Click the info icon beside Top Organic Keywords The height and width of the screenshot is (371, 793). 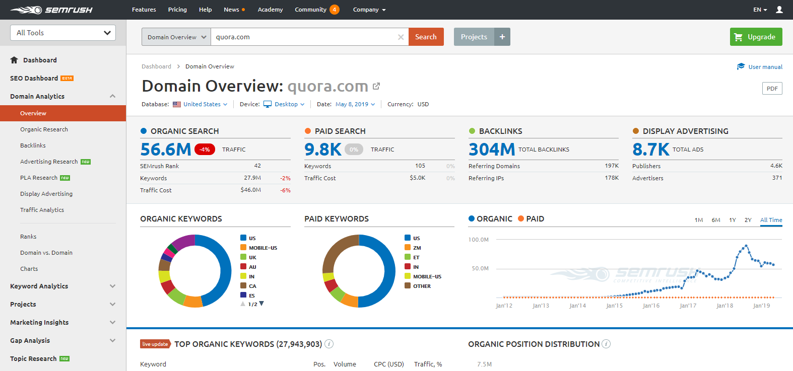(329, 344)
